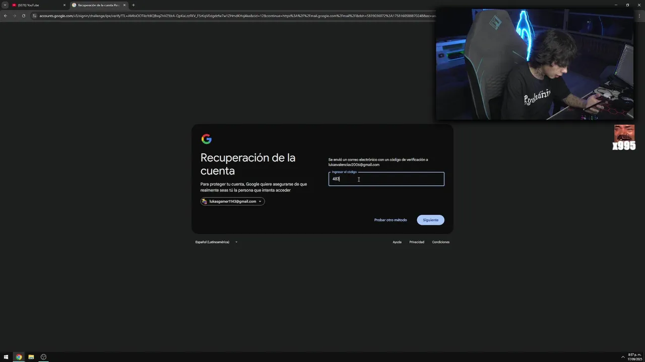View site information icon in address bar
The image size is (645, 362).
point(34,16)
